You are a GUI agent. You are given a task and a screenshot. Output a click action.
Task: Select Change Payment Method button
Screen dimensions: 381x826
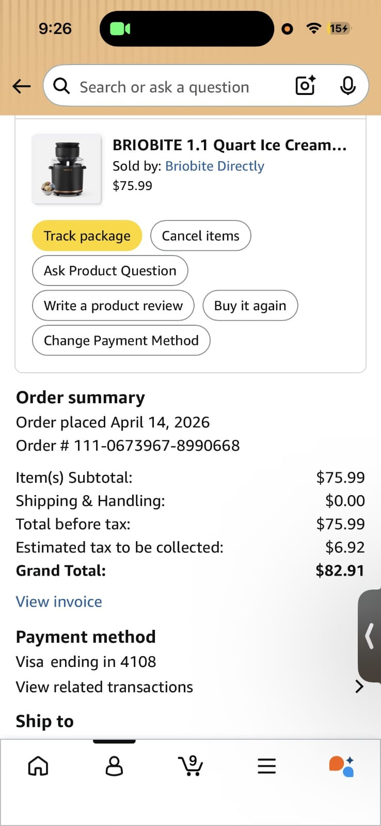[x=121, y=341]
